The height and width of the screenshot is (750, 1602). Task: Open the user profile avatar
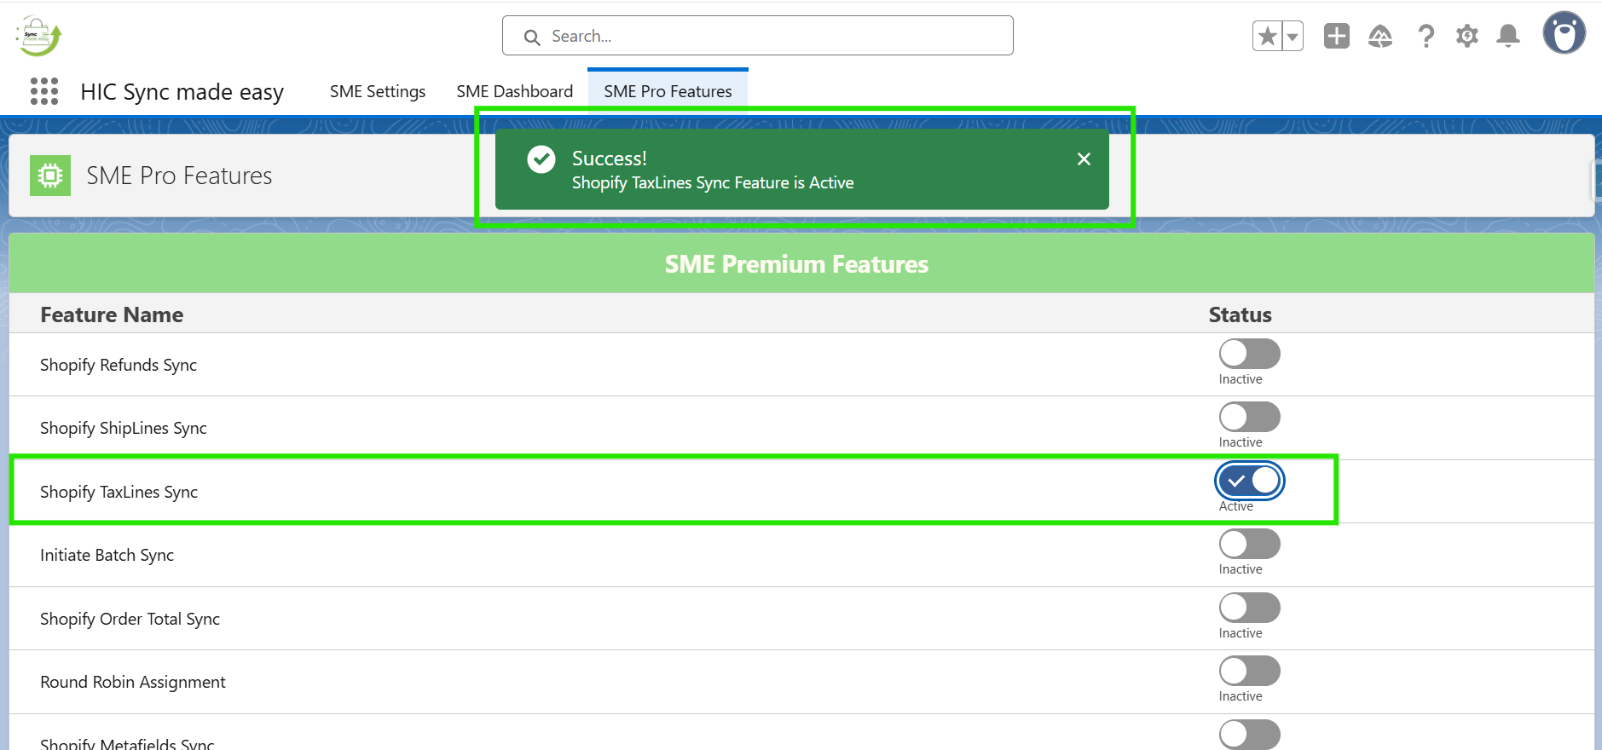1564,34
